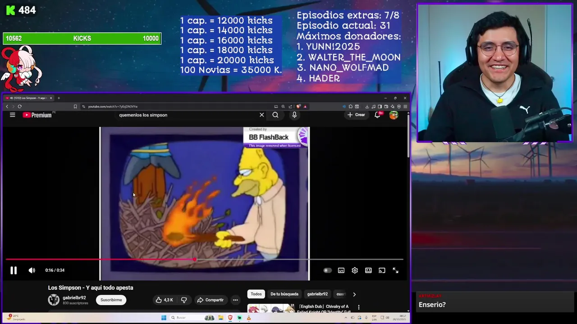This screenshot has height=324, width=577.
Task: Cast video to a TV
Action: pos(382,270)
